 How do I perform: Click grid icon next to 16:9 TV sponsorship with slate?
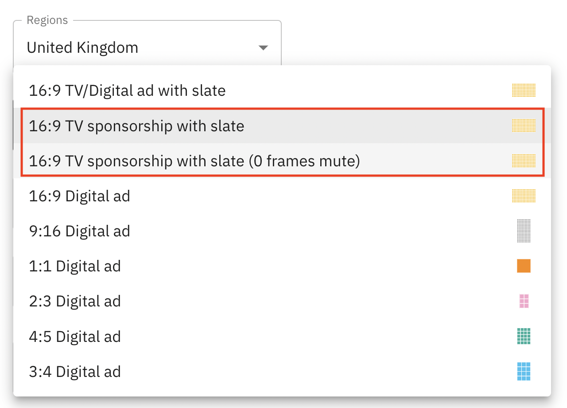tap(524, 126)
